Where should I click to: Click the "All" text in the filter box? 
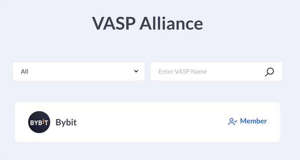pyautogui.click(x=24, y=71)
